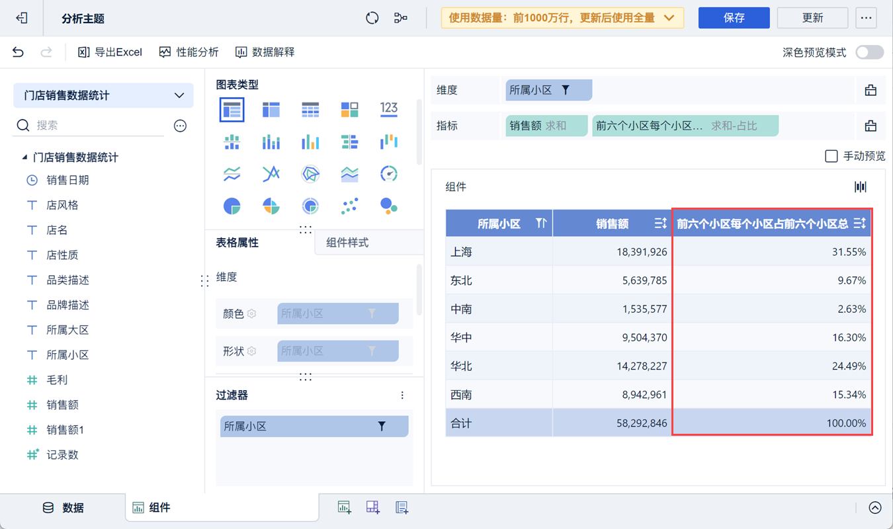Choose the cross table chart type
This screenshot has height=529, width=893.
[x=271, y=110]
